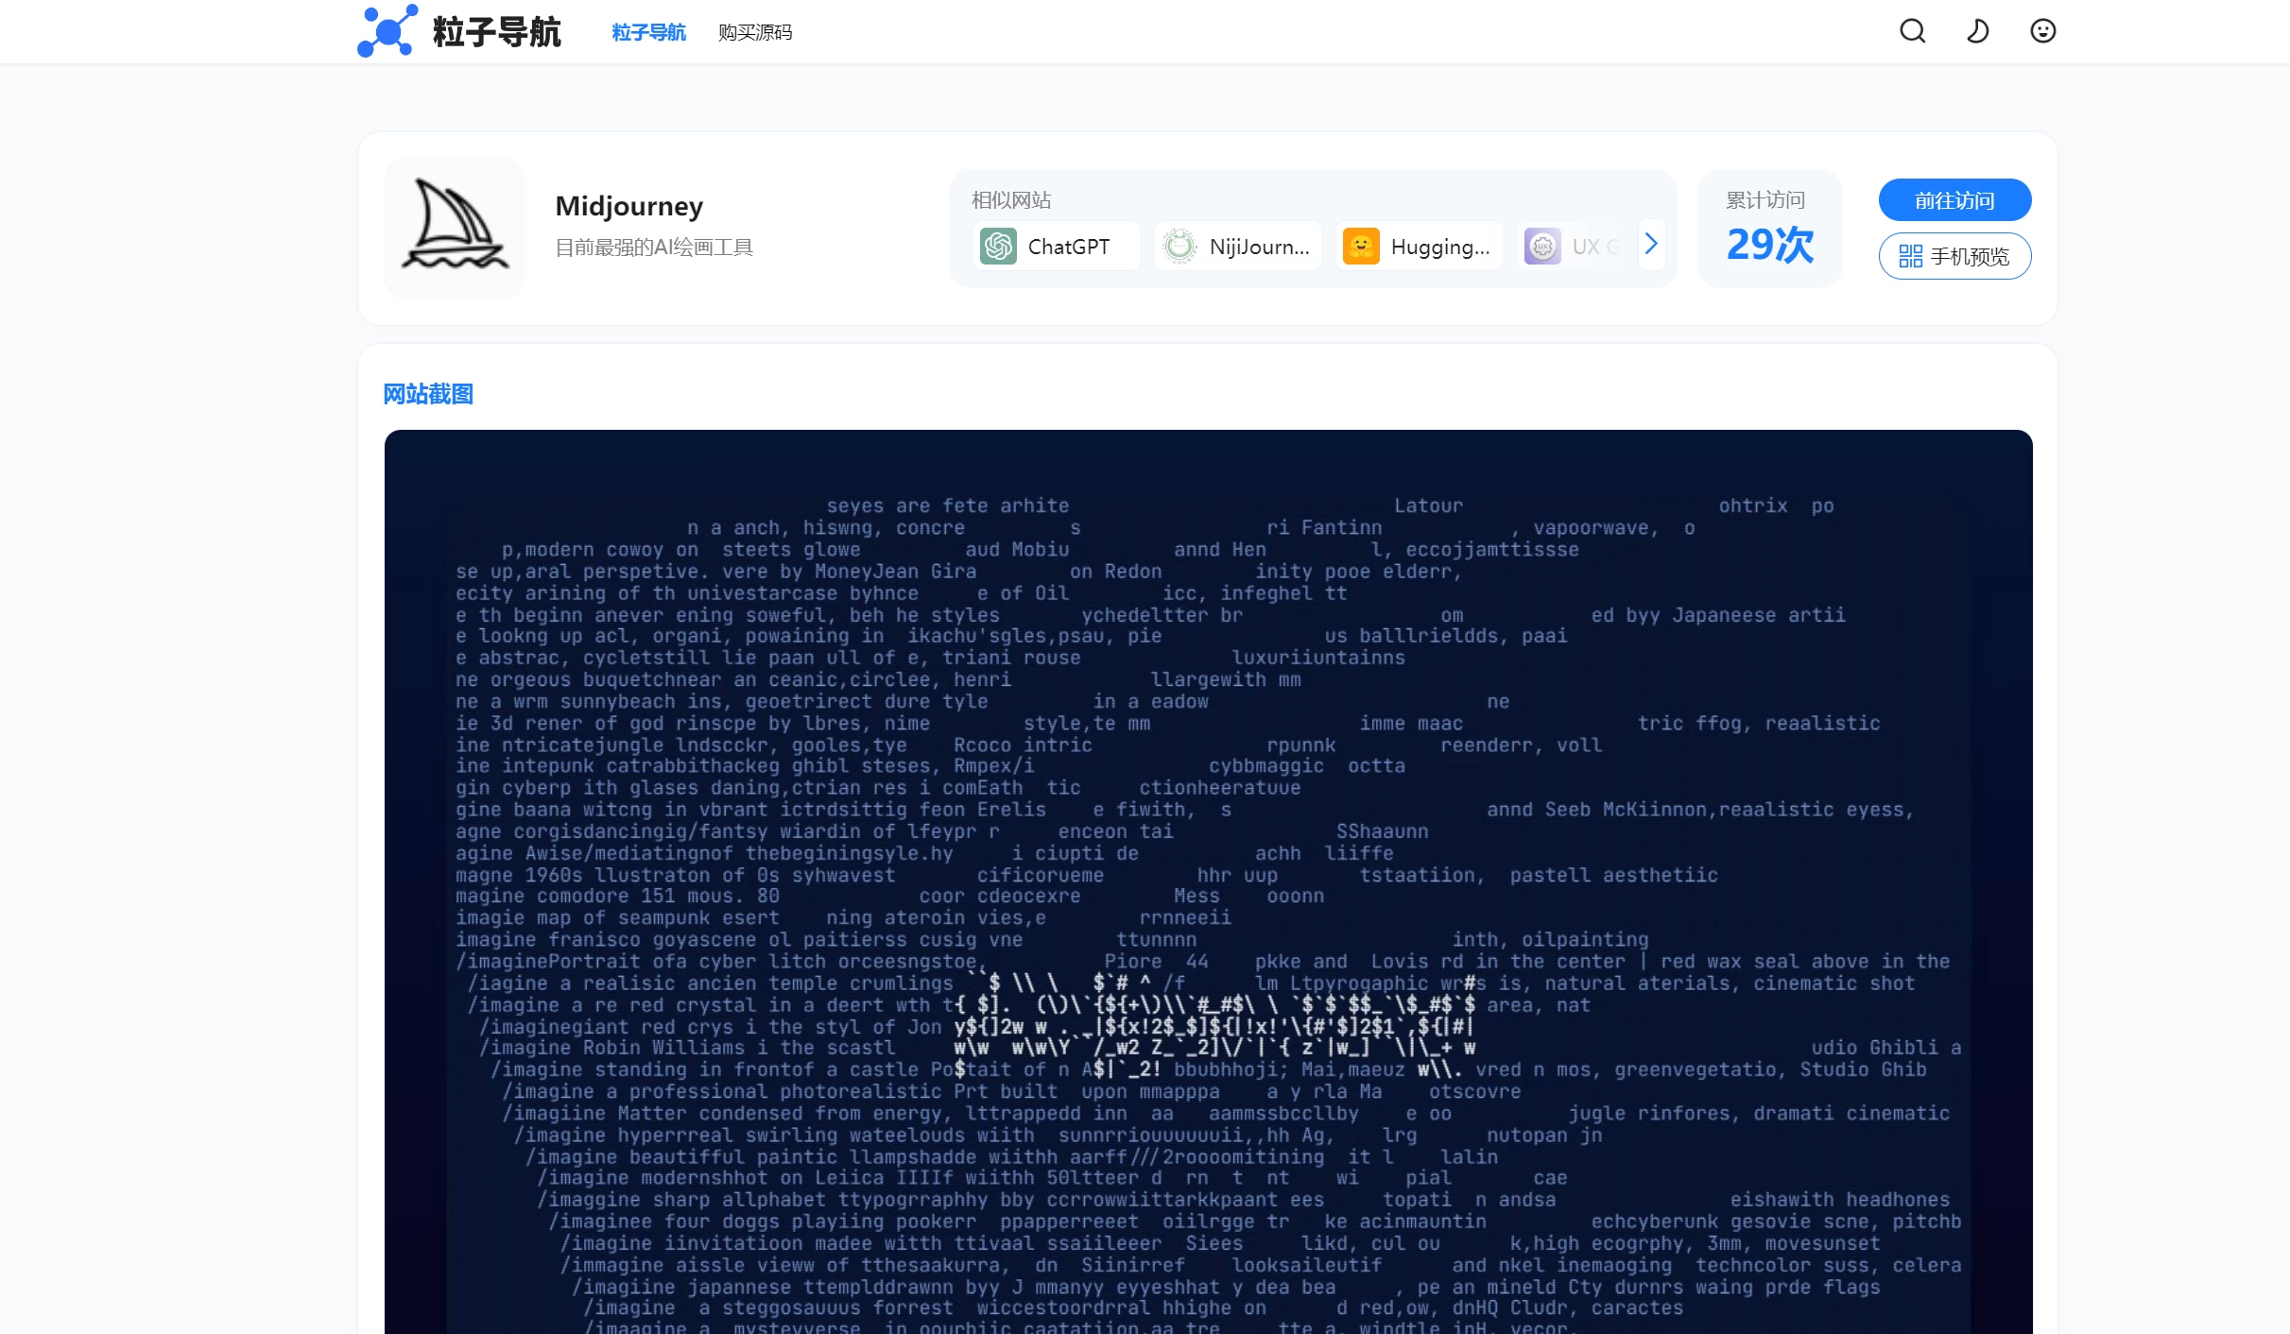Open the 购买源码 menu item

point(755,32)
